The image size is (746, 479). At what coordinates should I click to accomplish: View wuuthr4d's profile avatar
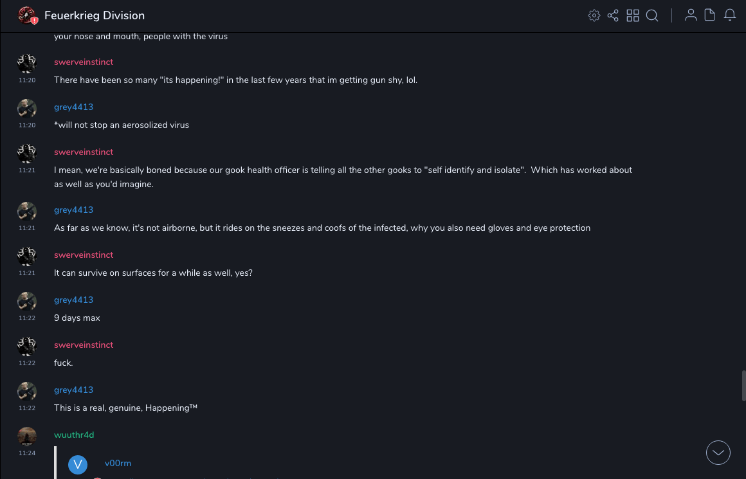tap(27, 437)
